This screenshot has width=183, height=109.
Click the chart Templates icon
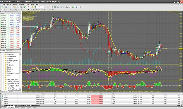tap(81, 7)
